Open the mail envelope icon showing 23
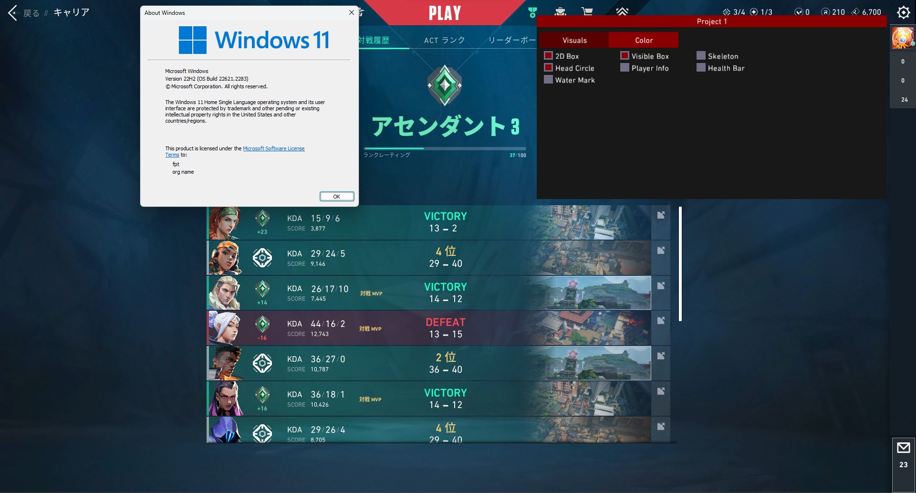The image size is (916, 493). coord(904,448)
